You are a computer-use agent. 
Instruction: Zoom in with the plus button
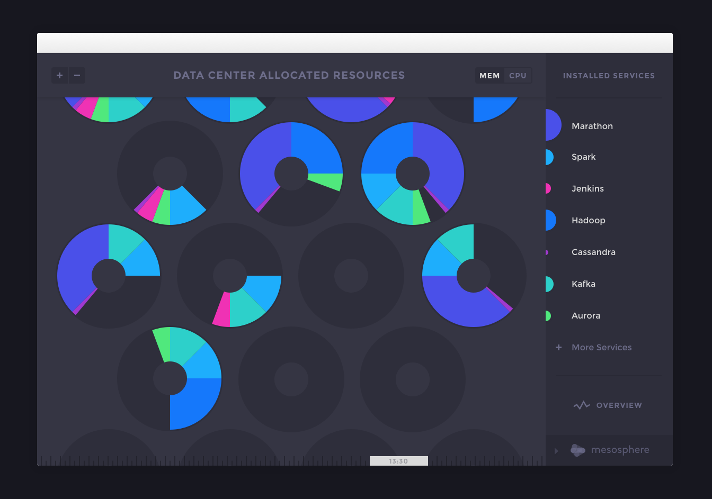60,76
